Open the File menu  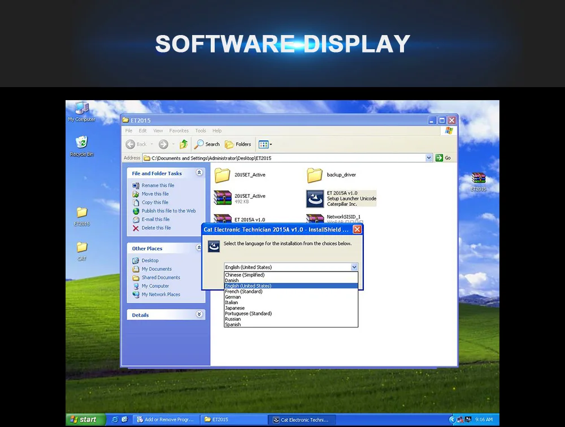[129, 131]
